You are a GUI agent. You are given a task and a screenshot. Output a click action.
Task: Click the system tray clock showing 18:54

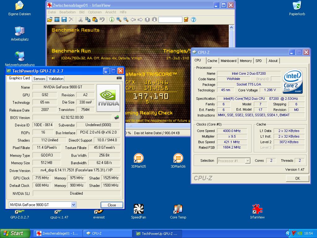pyautogui.click(x=308, y=234)
